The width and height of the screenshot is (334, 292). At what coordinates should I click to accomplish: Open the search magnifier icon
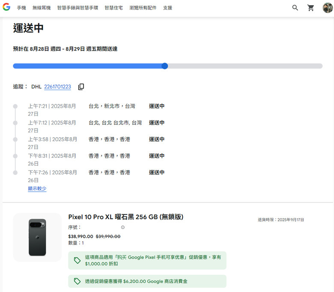pyautogui.click(x=295, y=8)
